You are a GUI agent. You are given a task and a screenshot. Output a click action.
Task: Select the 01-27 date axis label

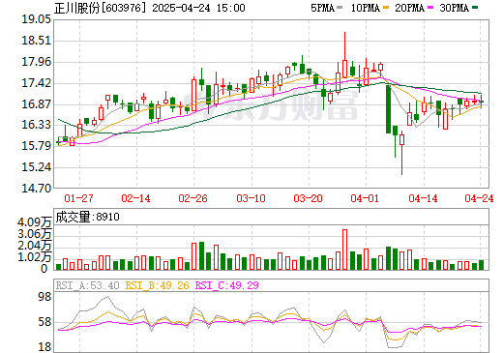(78, 198)
